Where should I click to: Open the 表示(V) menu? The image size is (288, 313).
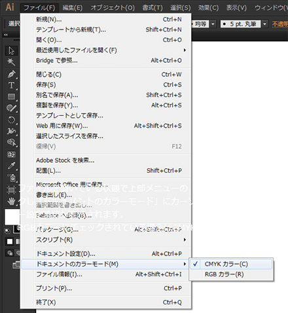(236, 8)
